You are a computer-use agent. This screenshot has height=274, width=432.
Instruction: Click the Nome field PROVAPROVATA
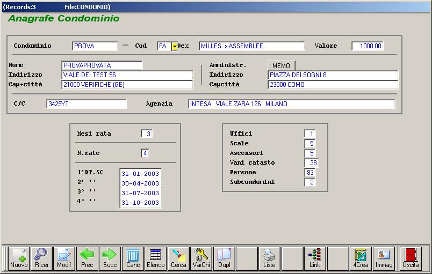point(102,65)
